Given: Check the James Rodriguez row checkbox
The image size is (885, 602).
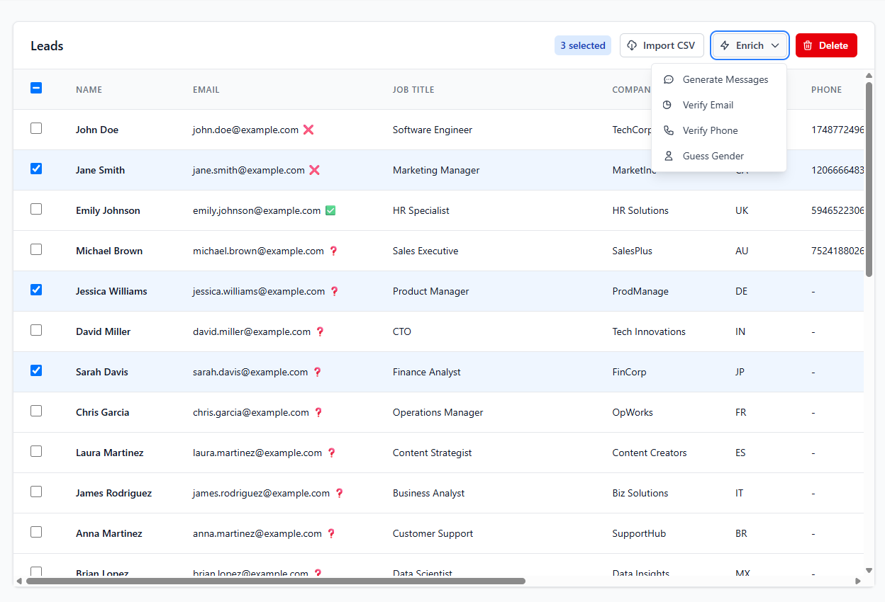Looking at the screenshot, I should pyautogui.click(x=36, y=492).
